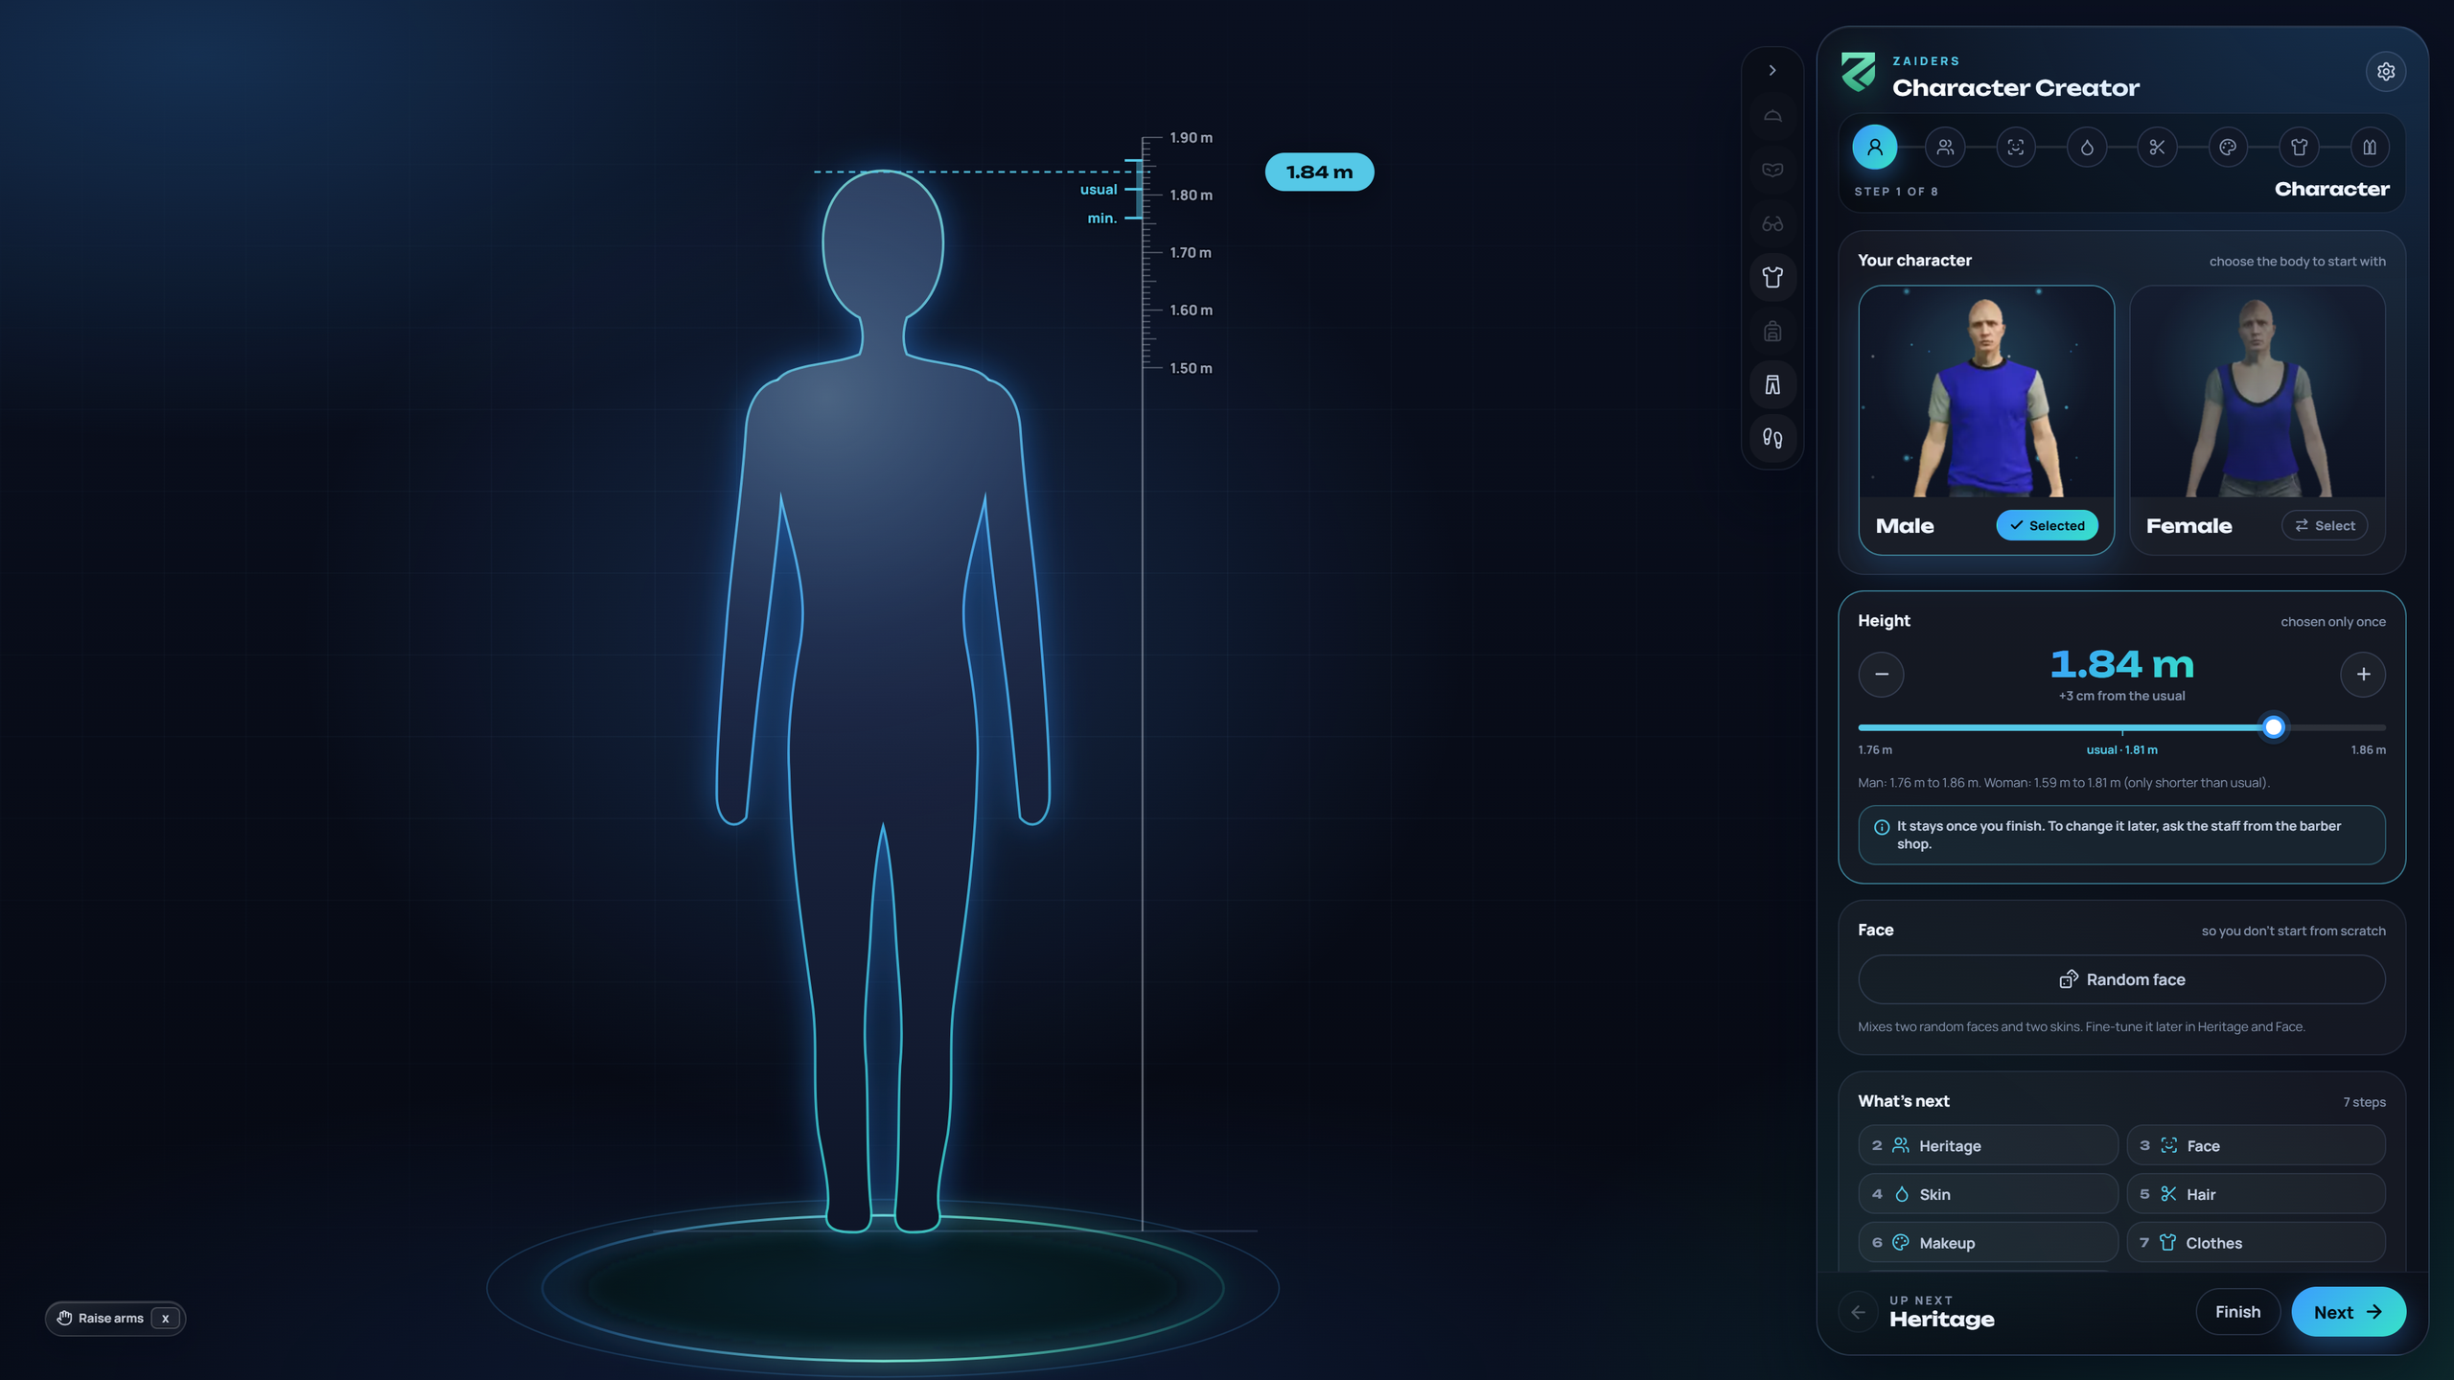Increase height with the plus button
Image resolution: width=2454 pixels, height=1380 pixels.
(2363, 675)
